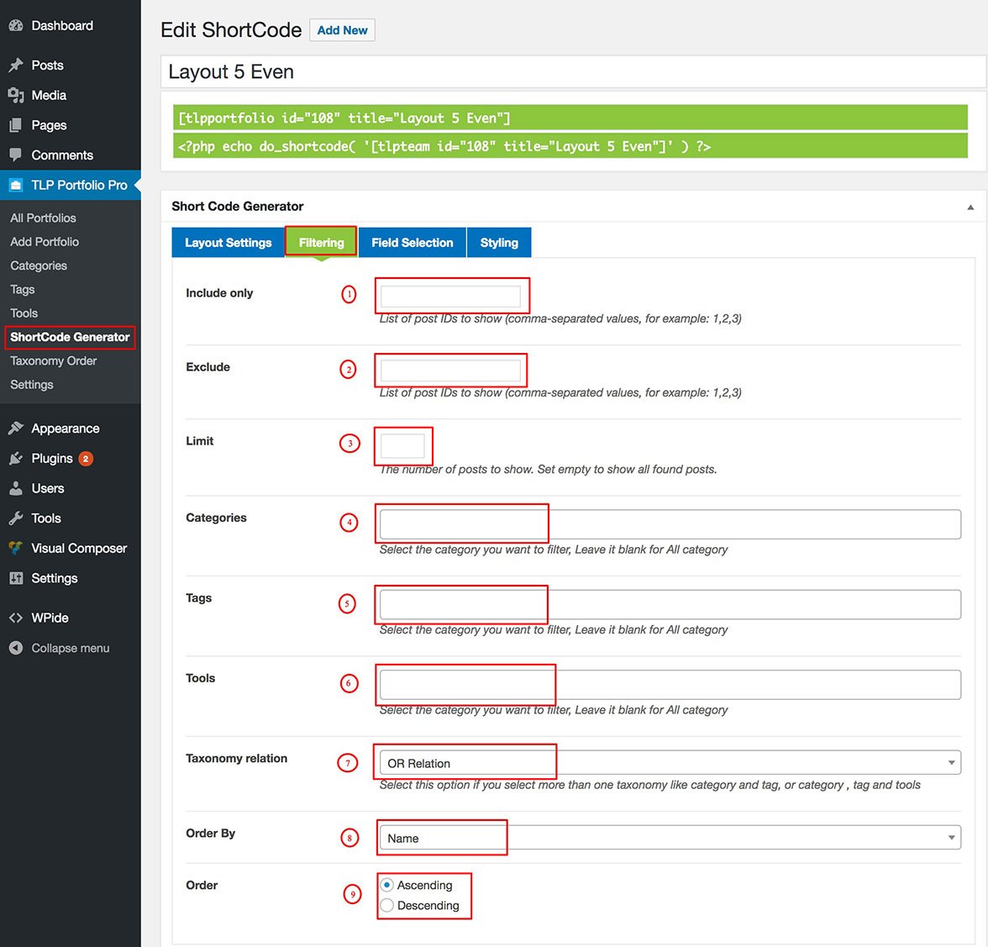Open the Plugins menu item
Viewport: 988px width, 947px height.
pos(71,458)
